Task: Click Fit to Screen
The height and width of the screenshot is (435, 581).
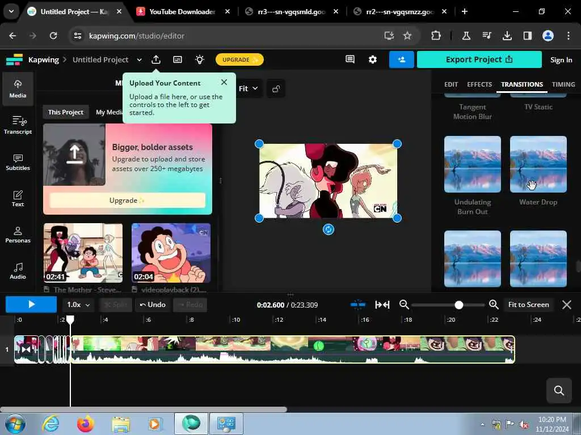Action: (528, 305)
